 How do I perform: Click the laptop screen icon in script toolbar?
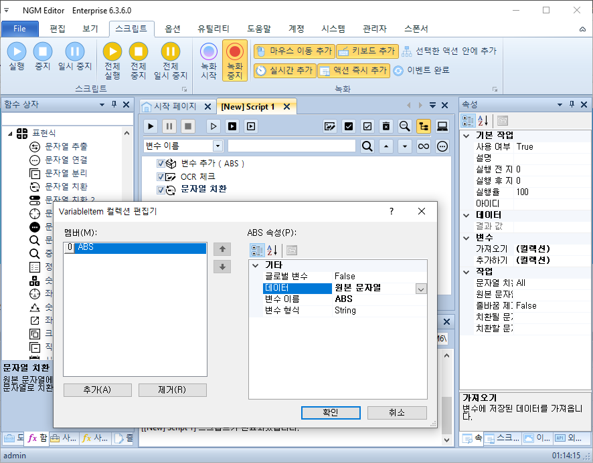442,126
